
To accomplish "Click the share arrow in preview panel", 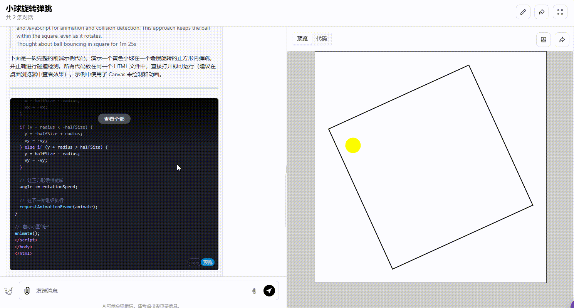I will [562, 40].
